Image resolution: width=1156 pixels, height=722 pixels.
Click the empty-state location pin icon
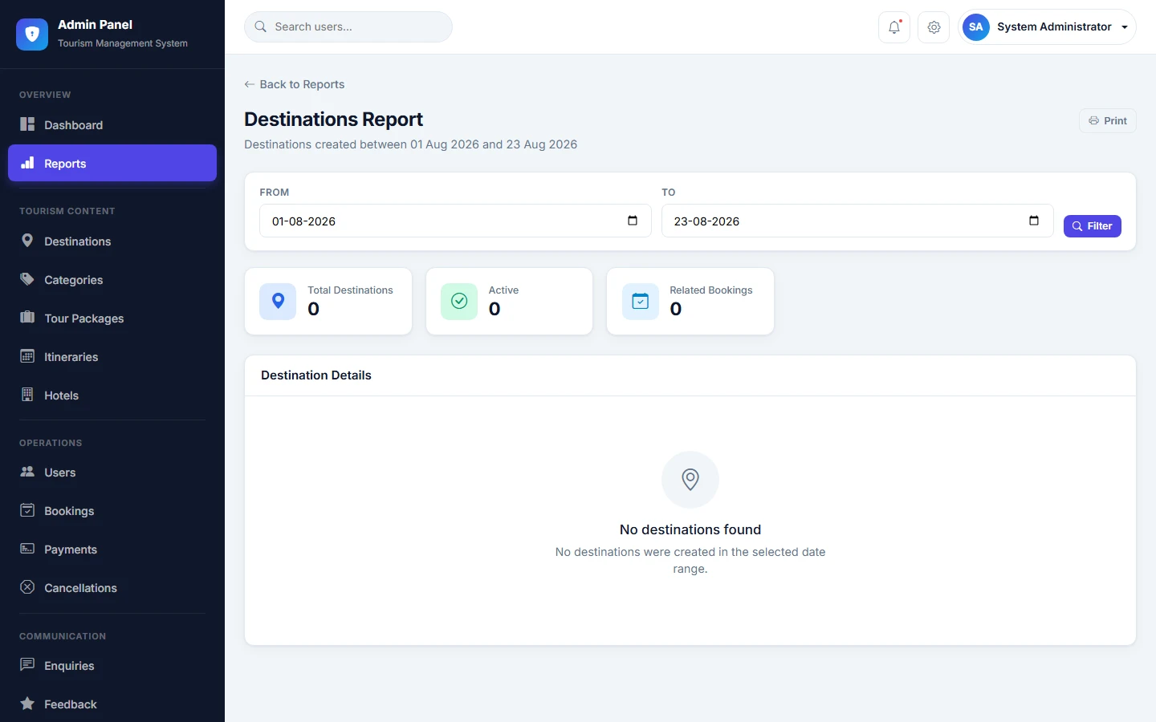(690, 480)
